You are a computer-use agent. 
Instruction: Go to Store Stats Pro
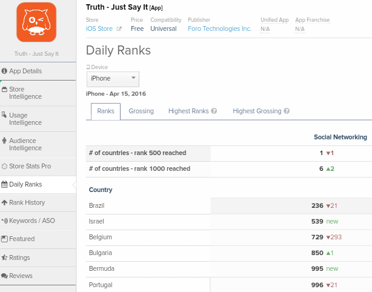[38, 166]
